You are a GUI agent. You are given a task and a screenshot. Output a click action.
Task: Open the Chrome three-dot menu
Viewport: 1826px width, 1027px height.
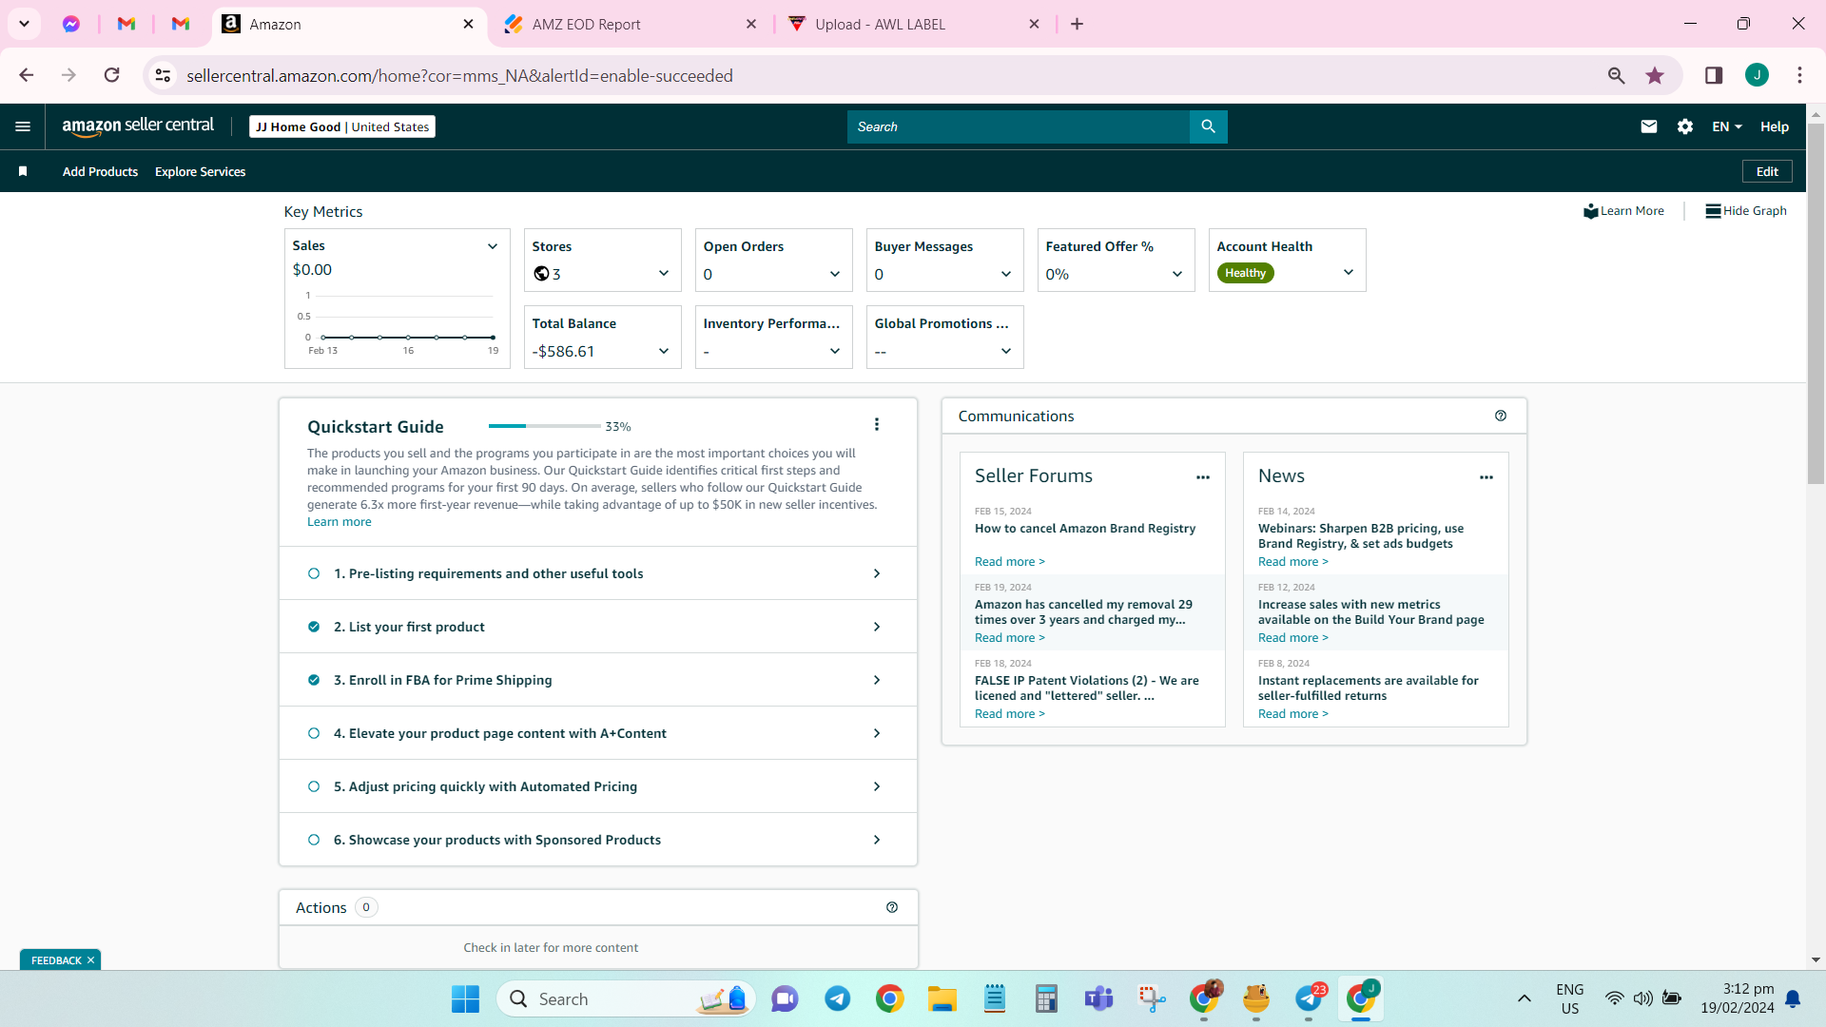coord(1799,75)
